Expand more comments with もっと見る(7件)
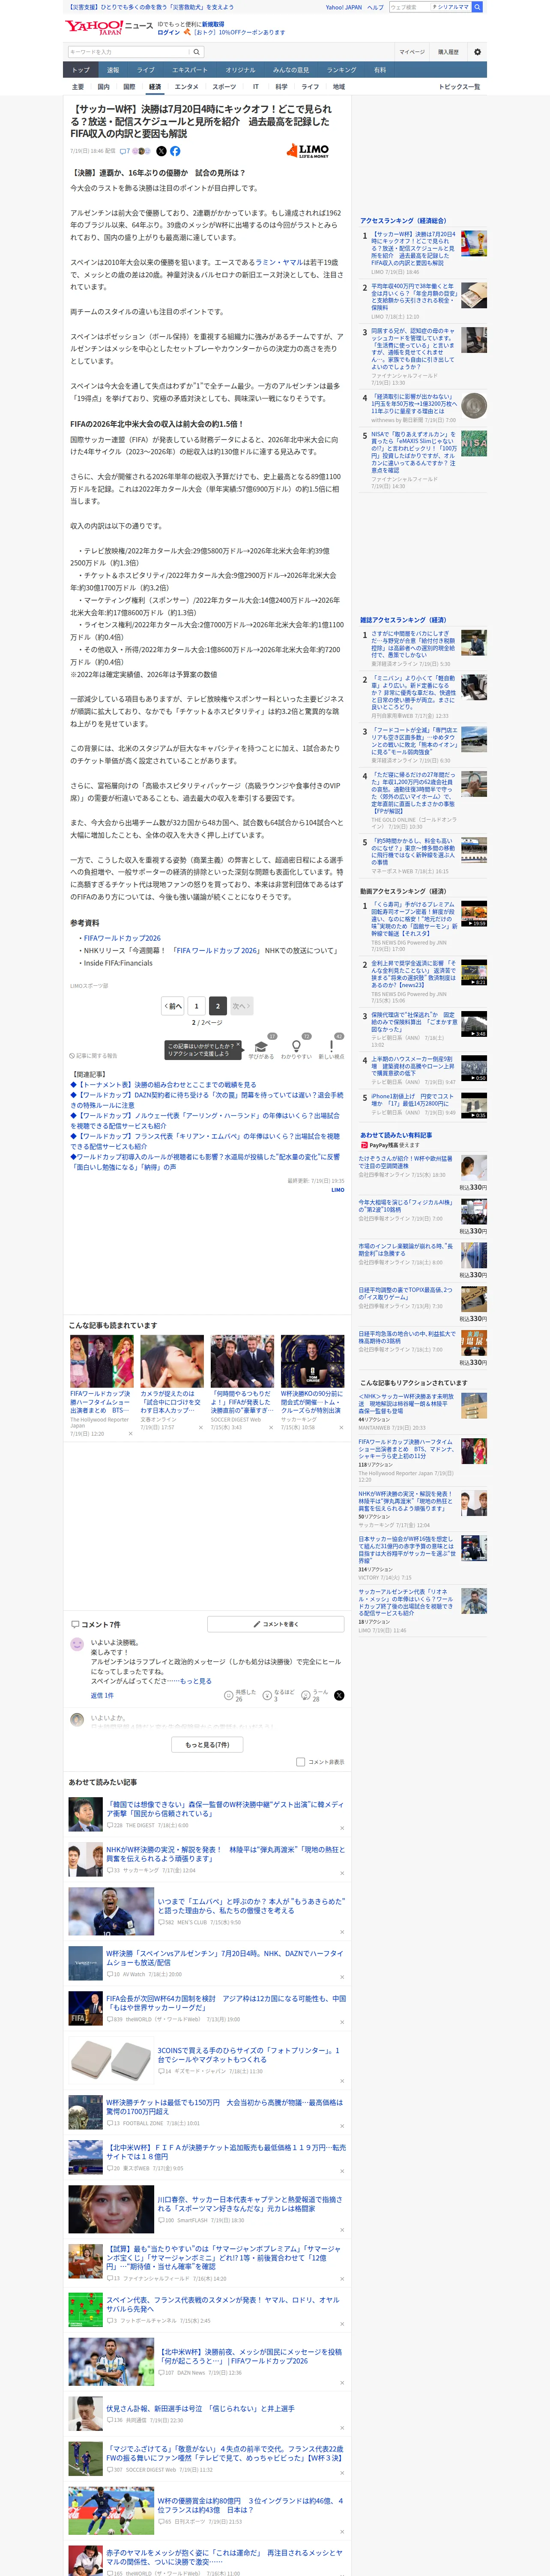This screenshot has width=550, height=2576. tap(208, 1745)
